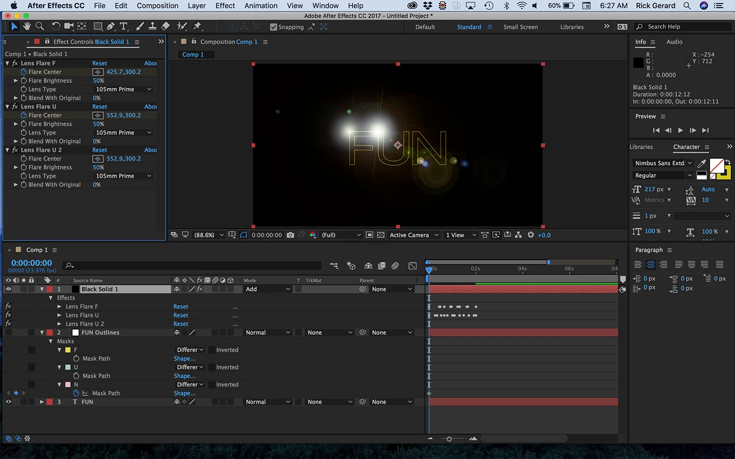Select the Puppet Pin tool
Screen dimensions: 735x459
pyautogui.click(x=198, y=26)
